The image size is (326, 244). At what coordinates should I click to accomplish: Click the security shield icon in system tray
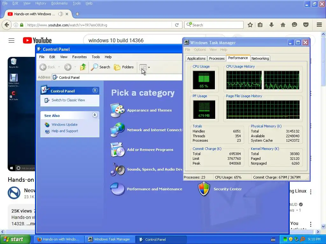[x=291, y=239]
